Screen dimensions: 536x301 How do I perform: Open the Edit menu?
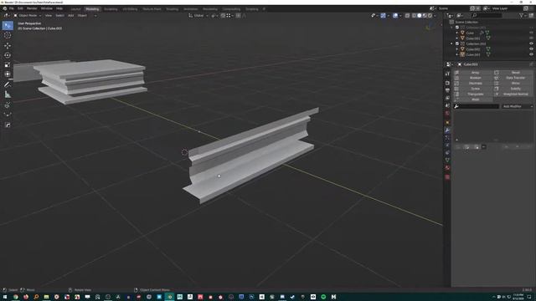tap(20, 8)
